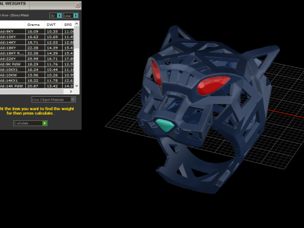The image size is (304, 228).
Task: Click the 16.71 DWT cell
Action: tap(54, 59)
